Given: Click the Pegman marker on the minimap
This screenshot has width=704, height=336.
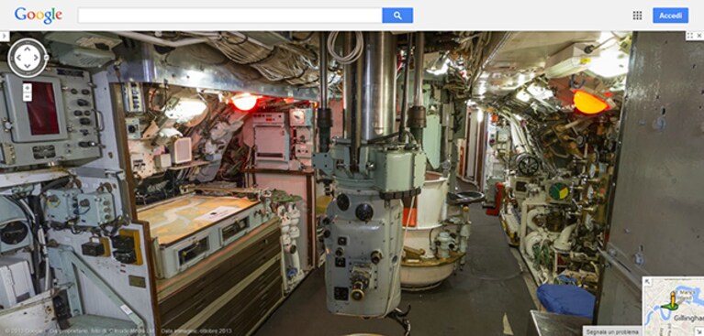Looking at the screenshot, I should coord(672,300).
